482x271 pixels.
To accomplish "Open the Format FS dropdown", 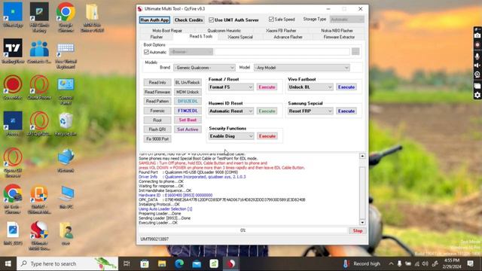I will point(231,87).
